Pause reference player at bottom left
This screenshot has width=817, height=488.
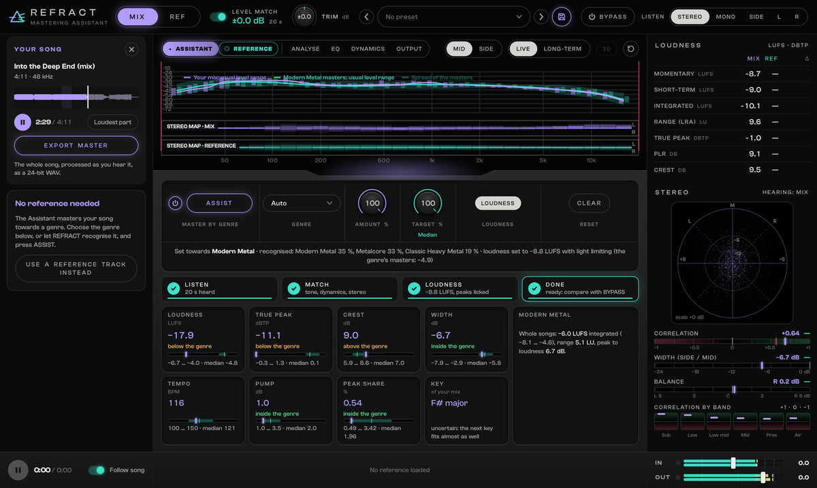click(18, 470)
